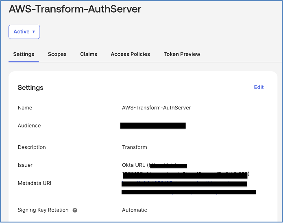
Task: Click the Name label
Action: click(x=25, y=108)
